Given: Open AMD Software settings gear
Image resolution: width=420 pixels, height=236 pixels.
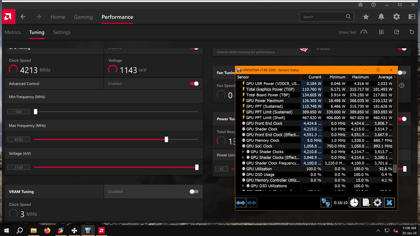Looking at the screenshot, I should 396,17.
